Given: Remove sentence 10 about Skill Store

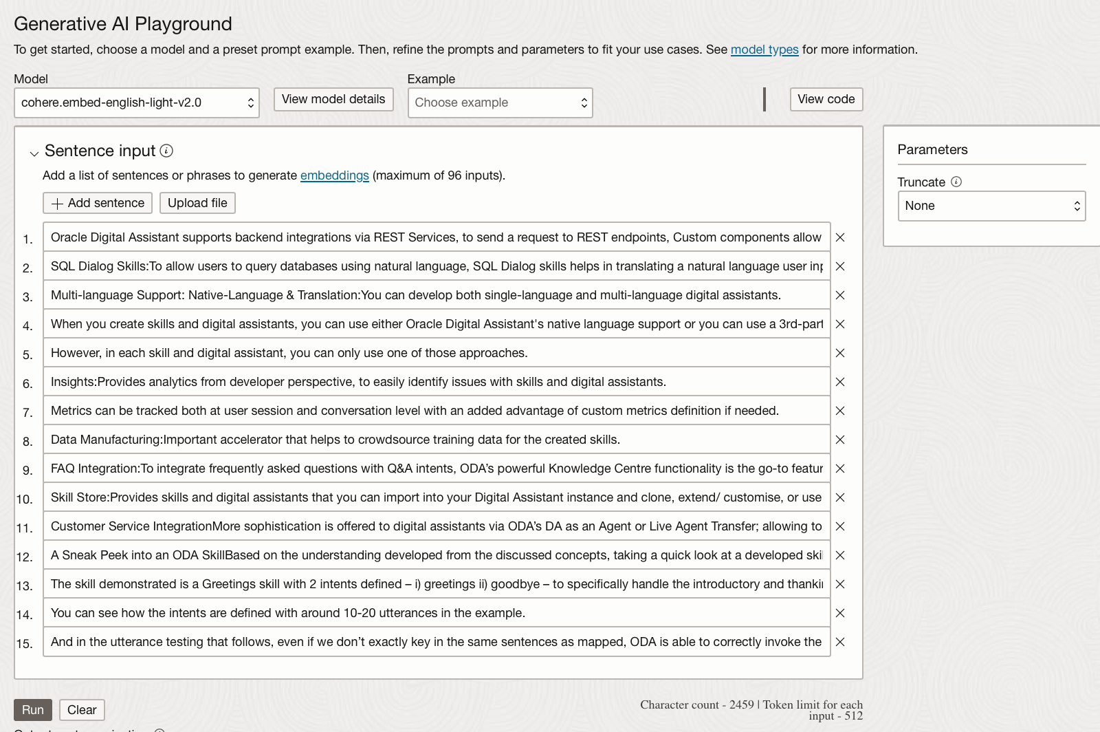Looking at the screenshot, I should 839,497.
